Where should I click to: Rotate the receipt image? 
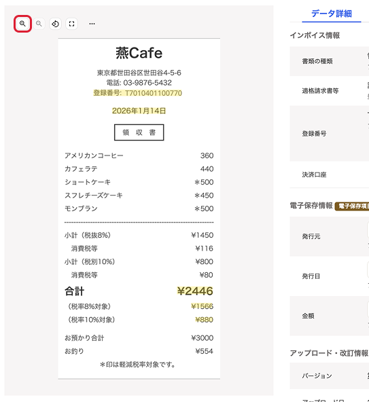(55, 24)
